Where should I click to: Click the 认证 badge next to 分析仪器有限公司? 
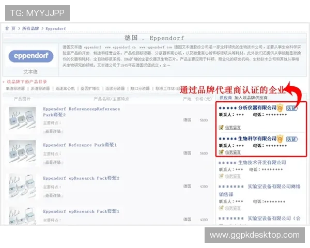(291, 108)
